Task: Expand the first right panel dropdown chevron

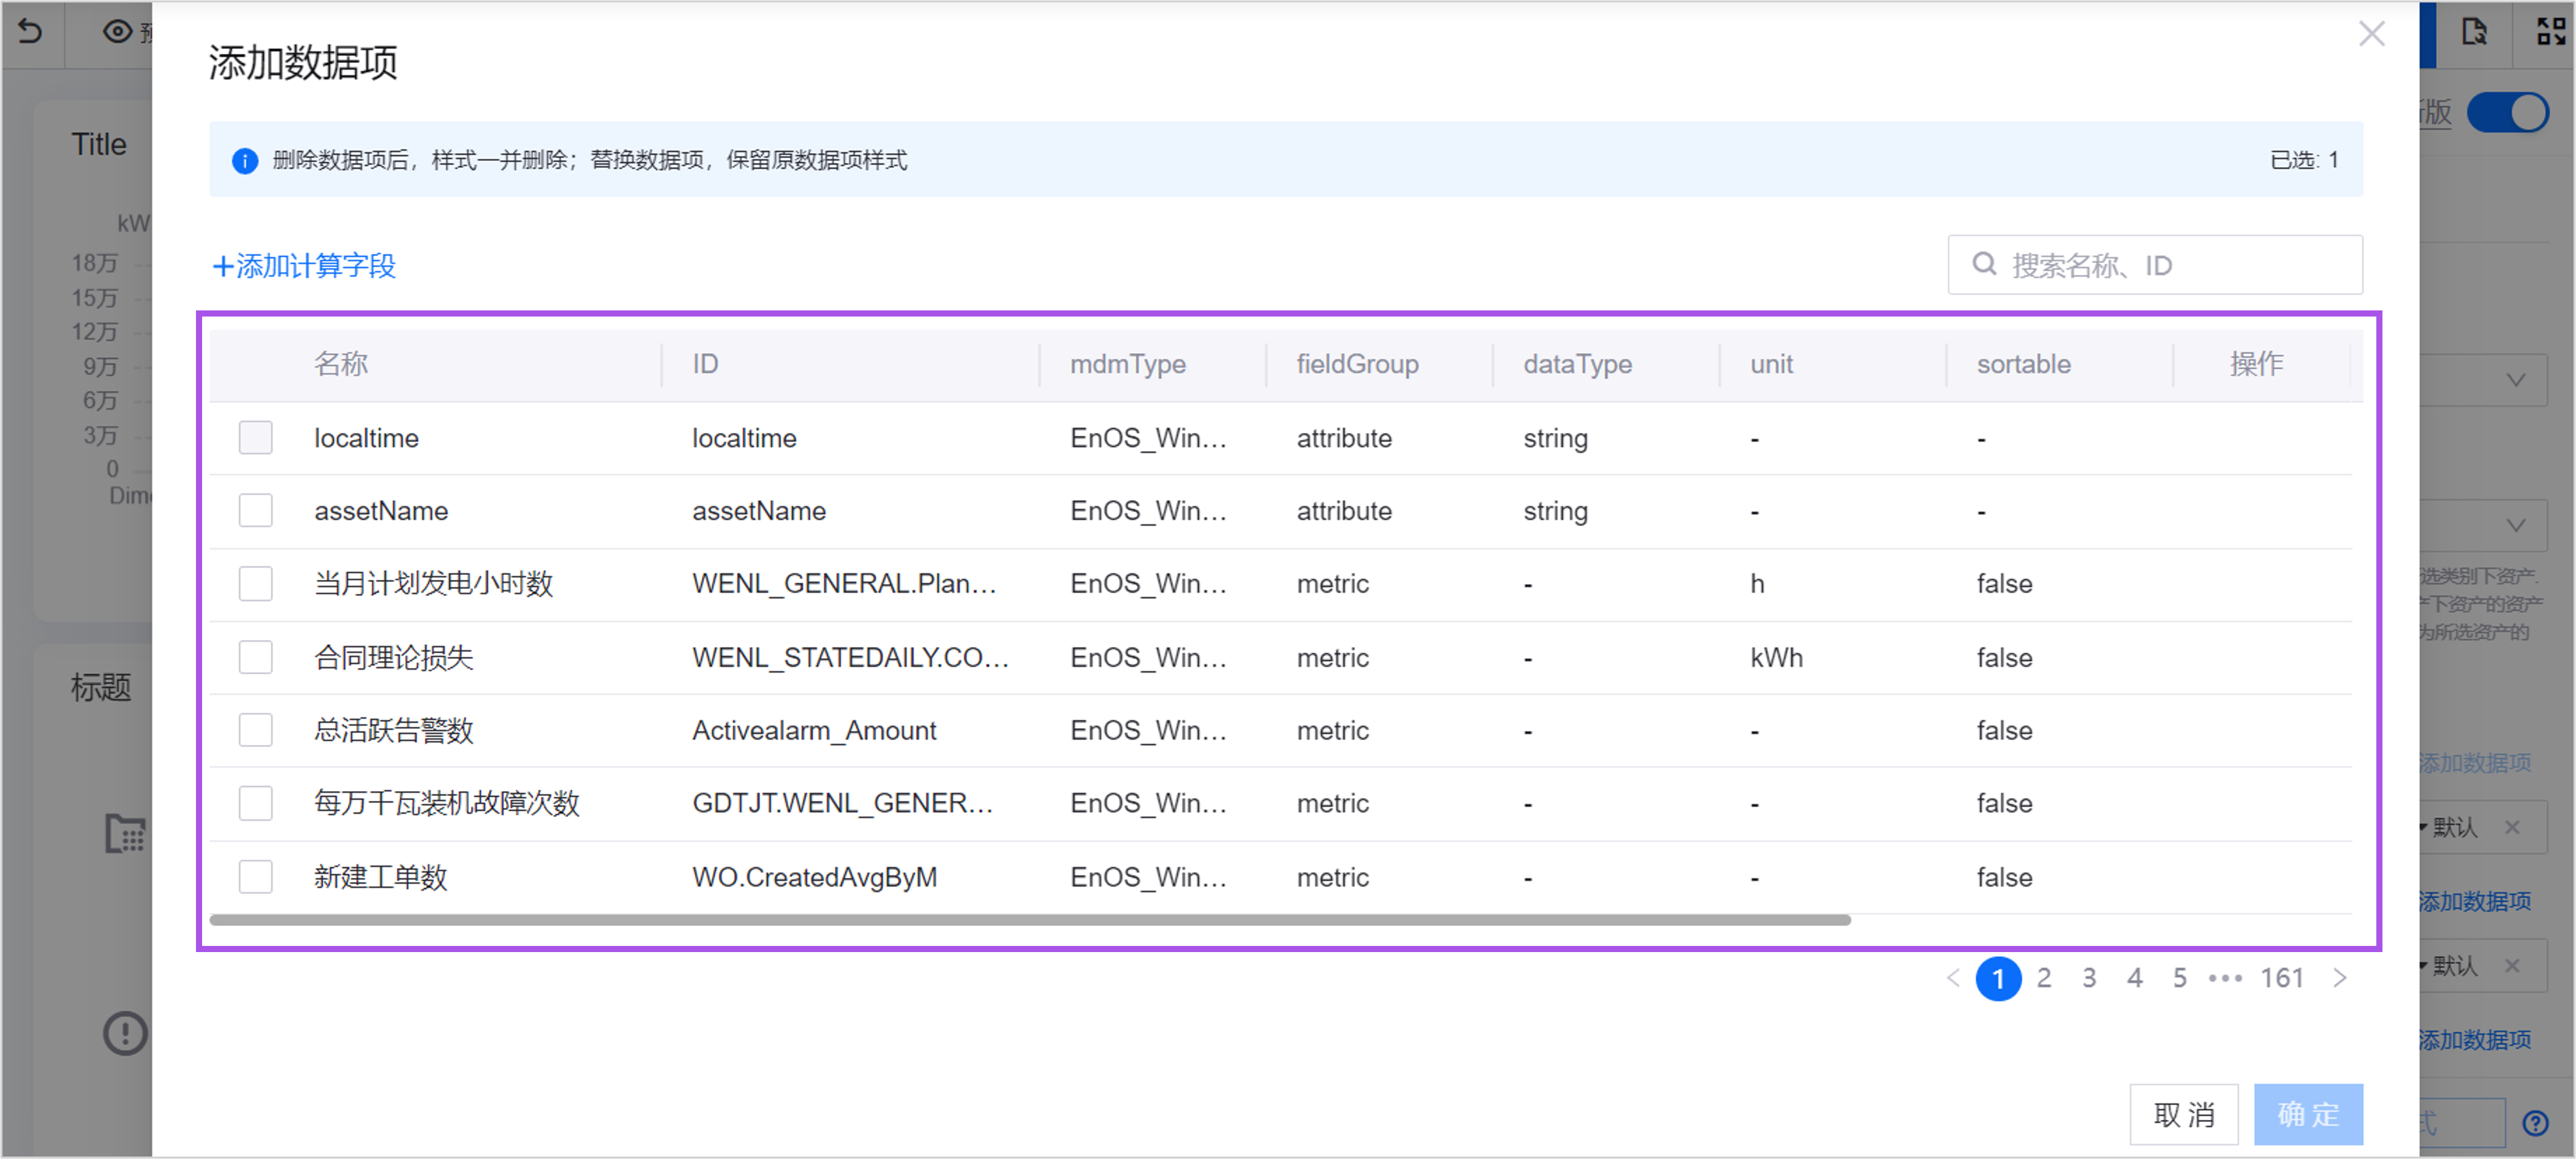Action: tap(2515, 380)
